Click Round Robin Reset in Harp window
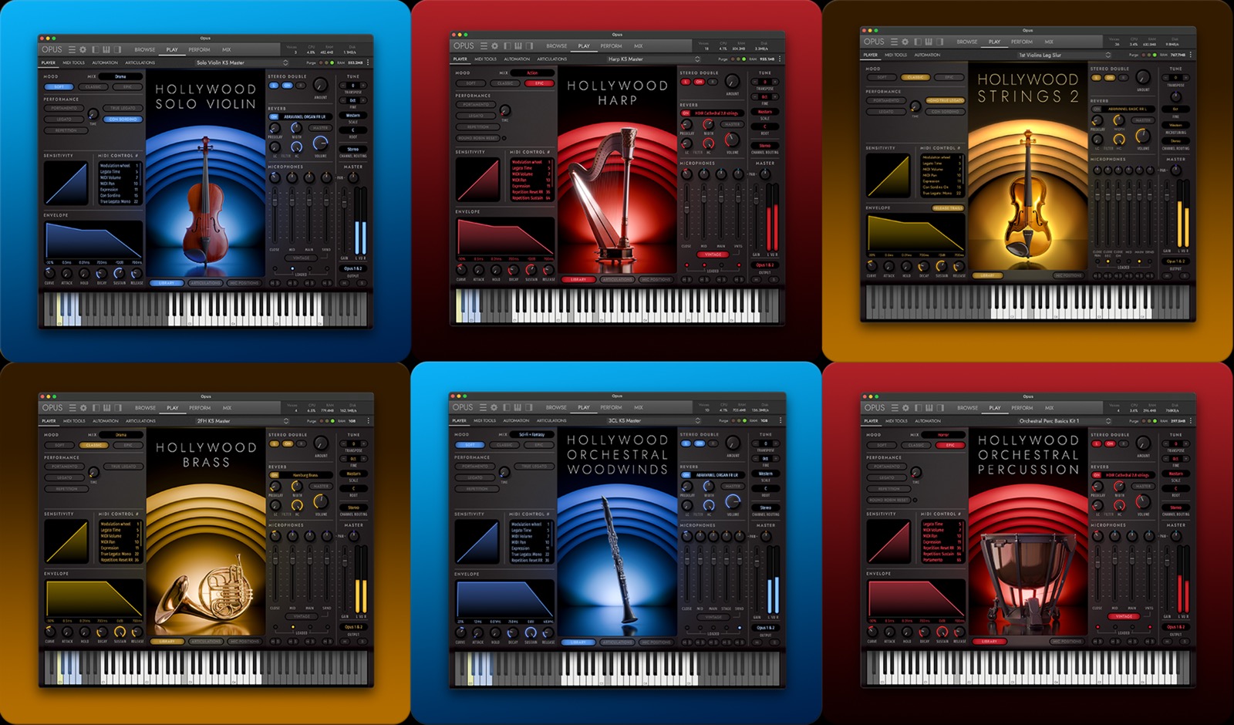The image size is (1234, 725). point(477,138)
